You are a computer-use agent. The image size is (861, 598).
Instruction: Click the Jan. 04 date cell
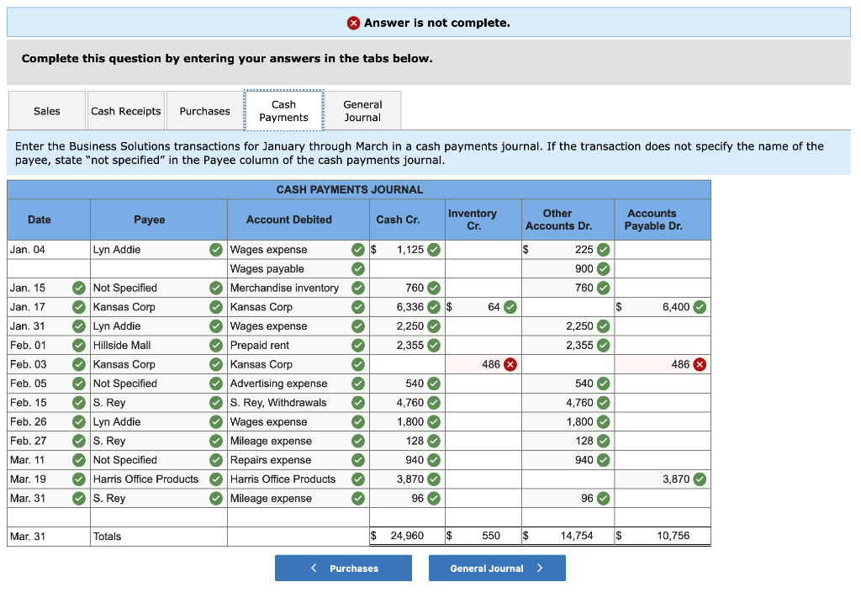coord(48,250)
